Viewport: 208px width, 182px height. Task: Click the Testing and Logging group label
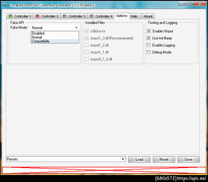coord(163,23)
